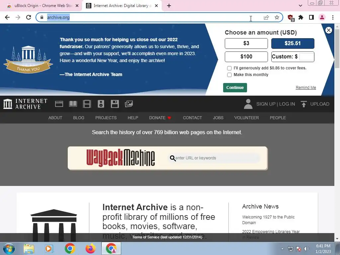Click the Wayback Machine logo
Screen dimensions: 340x255
(121, 158)
